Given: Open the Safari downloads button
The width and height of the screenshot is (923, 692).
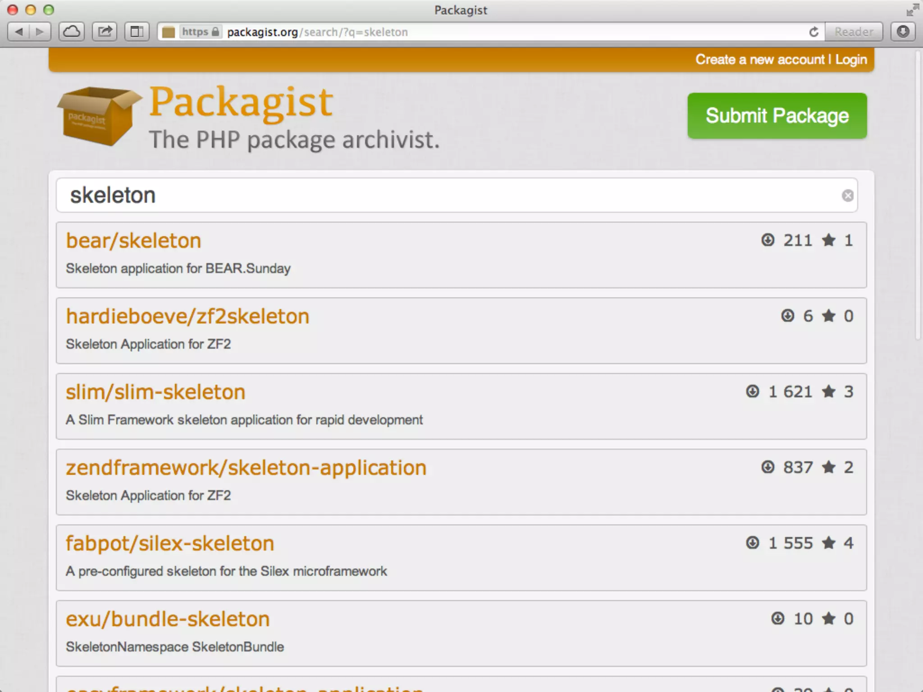Looking at the screenshot, I should coord(903,32).
